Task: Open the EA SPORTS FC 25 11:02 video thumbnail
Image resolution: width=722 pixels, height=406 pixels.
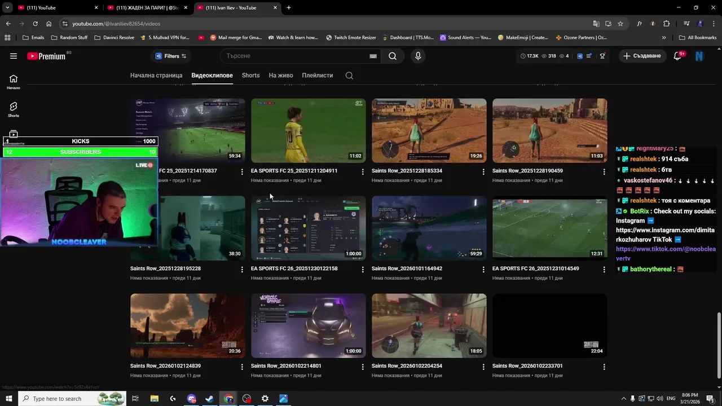Action: click(309, 131)
